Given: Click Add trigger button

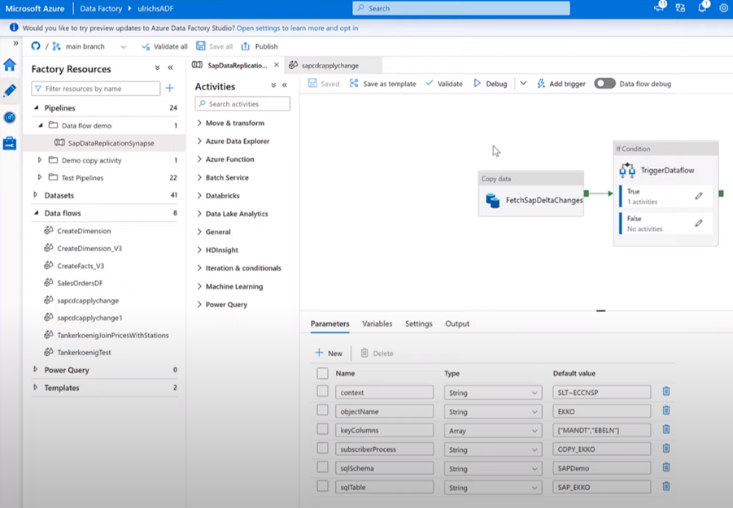Looking at the screenshot, I should [x=561, y=84].
